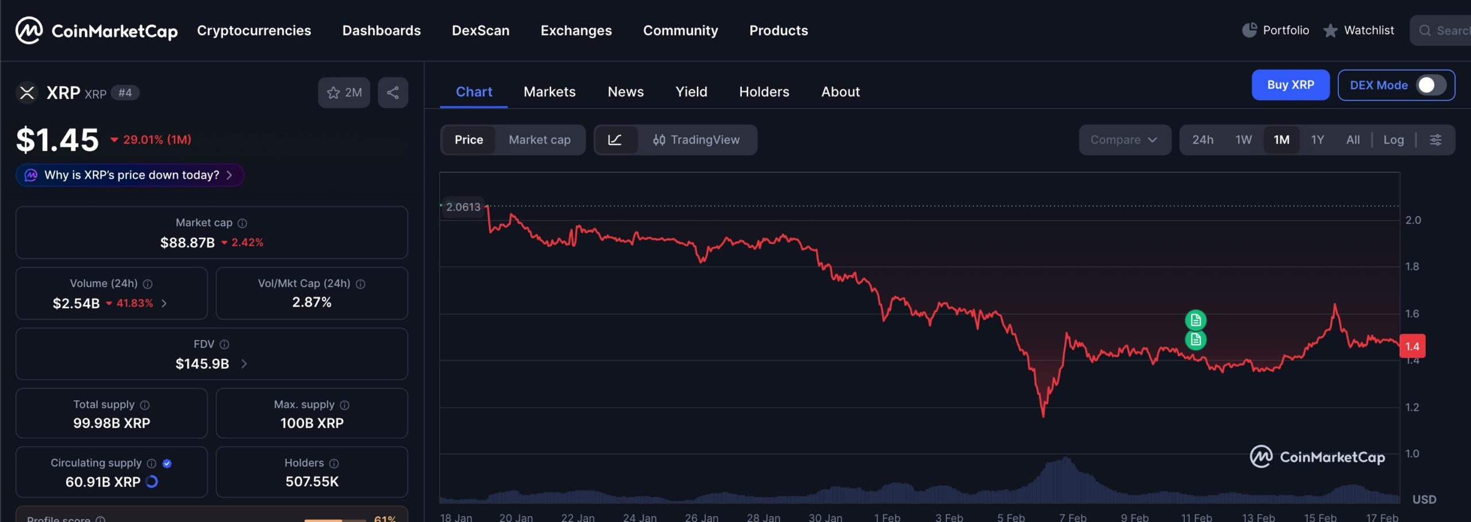This screenshot has height=522, width=1471.
Task: Select the line chart view icon
Action: pyautogui.click(x=615, y=140)
